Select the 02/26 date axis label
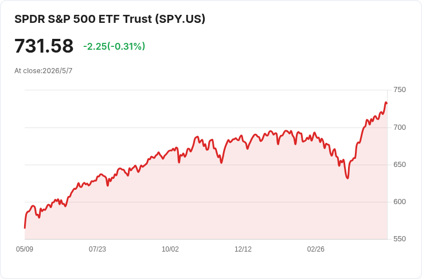The image size is (422, 279). pos(316,249)
